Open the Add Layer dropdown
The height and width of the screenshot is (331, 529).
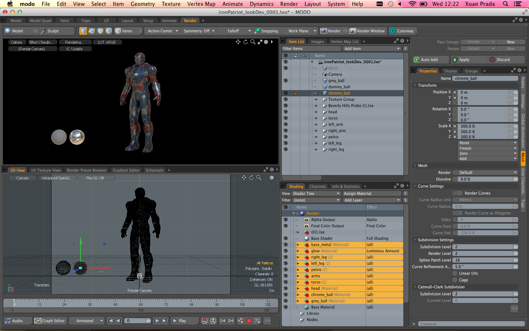tap(372, 200)
